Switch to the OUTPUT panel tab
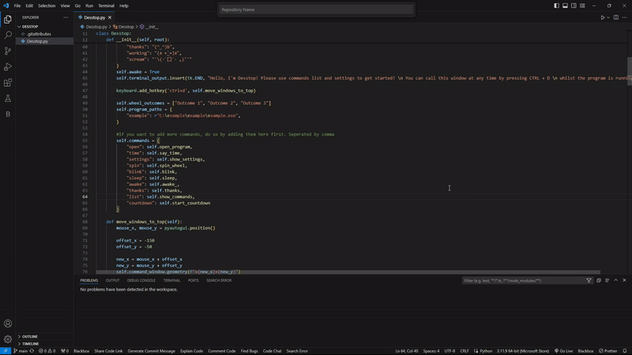Viewport: 632px width, 355px height. (x=112, y=281)
